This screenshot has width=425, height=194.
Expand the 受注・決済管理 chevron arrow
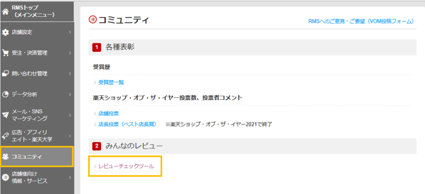[70, 53]
